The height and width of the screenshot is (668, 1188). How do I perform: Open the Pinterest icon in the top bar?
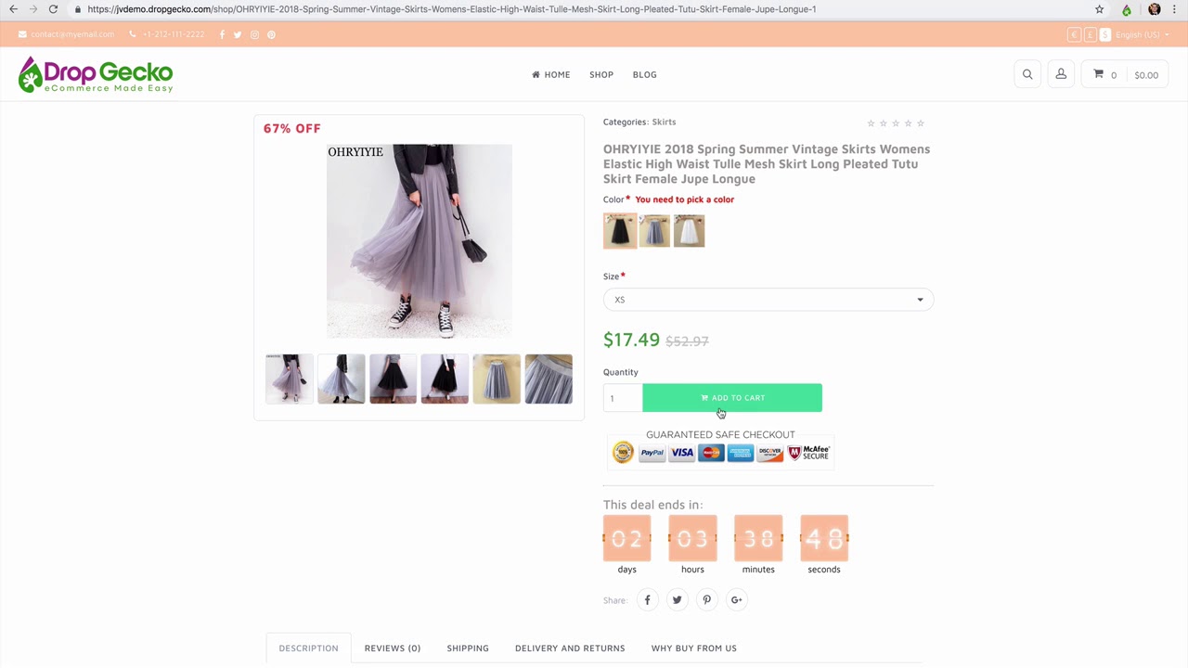click(271, 34)
